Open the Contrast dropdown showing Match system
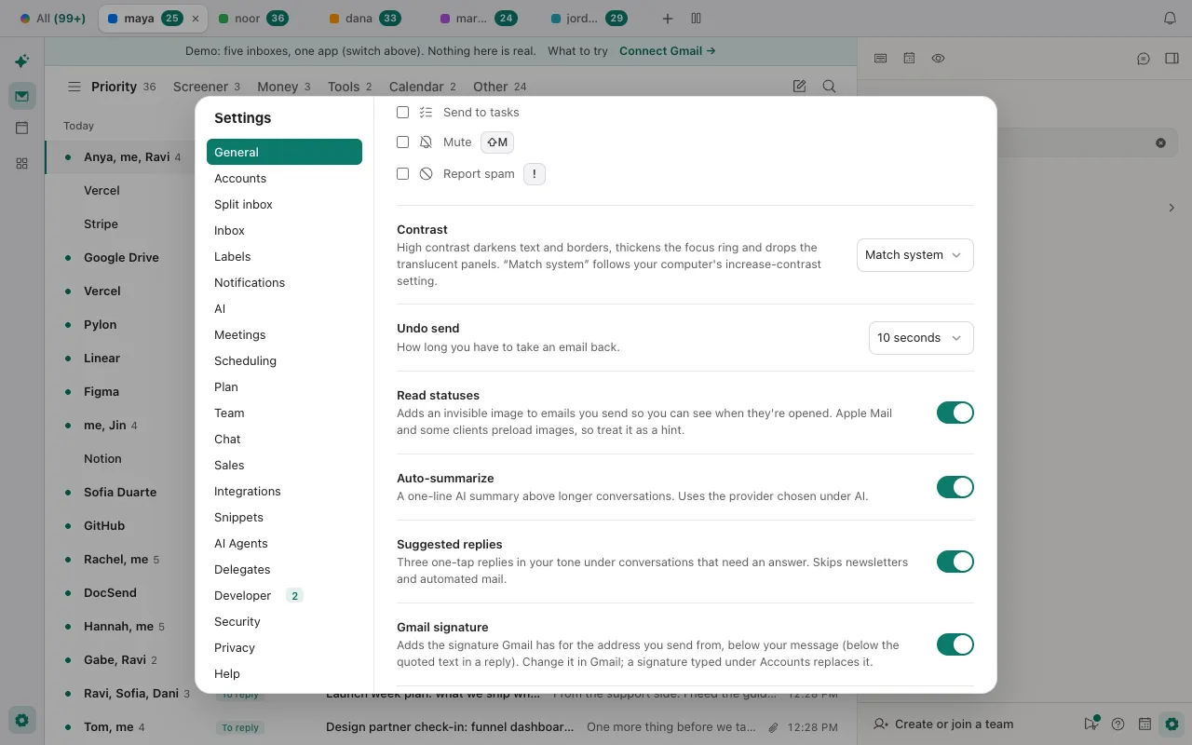The height and width of the screenshot is (745, 1192). (914, 255)
